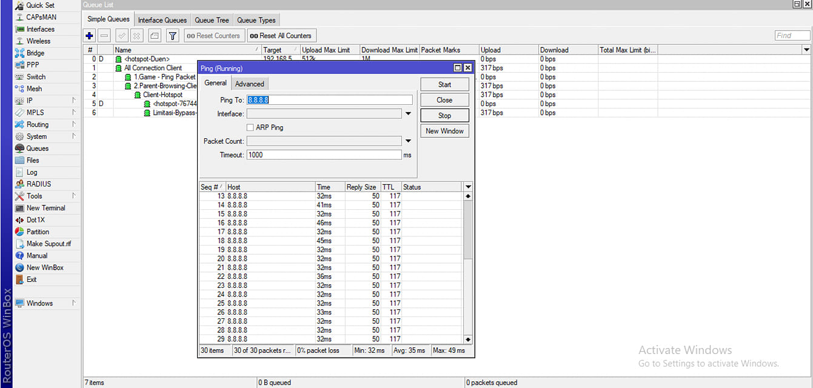The height and width of the screenshot is (388, 813).
Task: Expand MPLS submenu
Action: pyautogui.click(x=74, y=112)
